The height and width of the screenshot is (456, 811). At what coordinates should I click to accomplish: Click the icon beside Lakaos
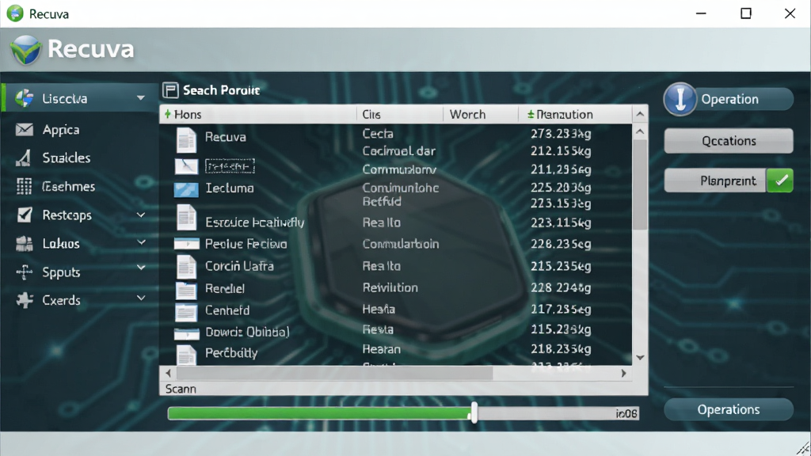pyautogui.click(x=25, y=244)
